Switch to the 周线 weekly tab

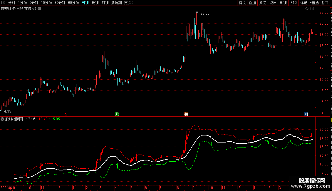tap(95, 3)
